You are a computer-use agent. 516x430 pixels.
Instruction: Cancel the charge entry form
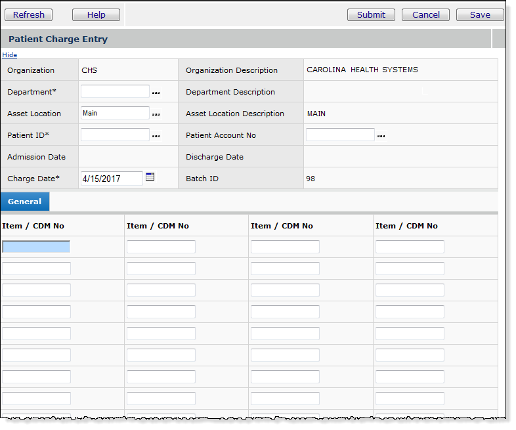[425, 15]
